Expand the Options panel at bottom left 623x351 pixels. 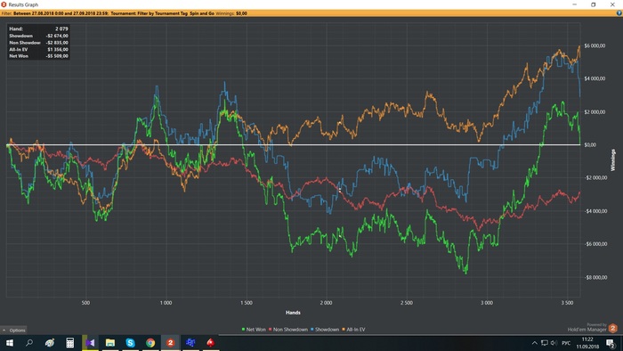(13, 330)
